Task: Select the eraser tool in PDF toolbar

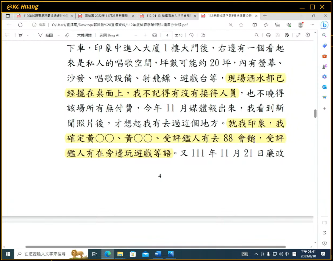Action: pos(67,35)
